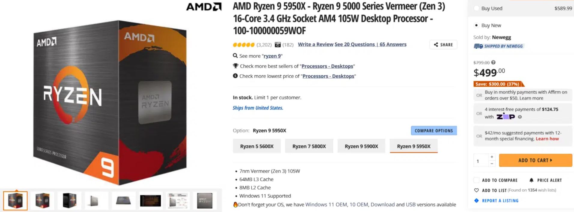Choose the Ryzen 5 5600X option
This screenshot has height=212, width=574.
coord(257,146)
